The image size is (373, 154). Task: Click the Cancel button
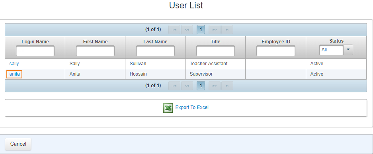coord(18,144)
